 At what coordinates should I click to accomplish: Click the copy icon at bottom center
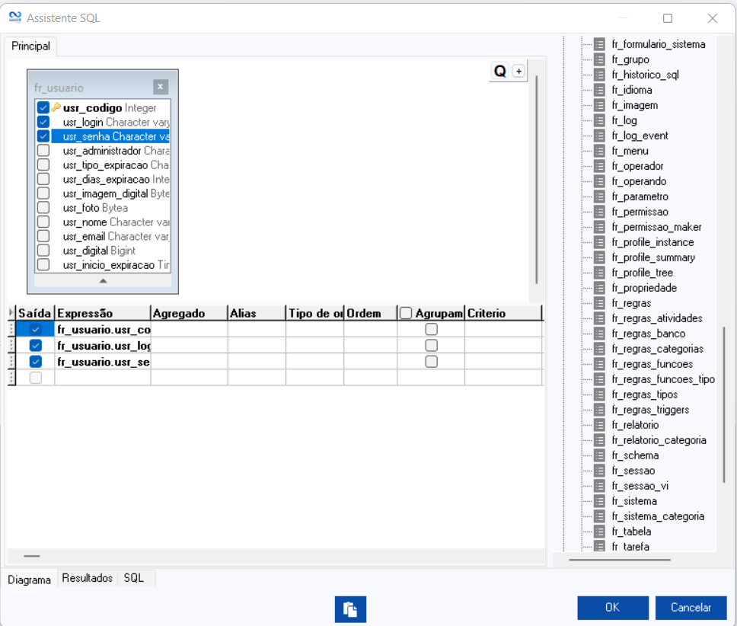pos(350,608)
